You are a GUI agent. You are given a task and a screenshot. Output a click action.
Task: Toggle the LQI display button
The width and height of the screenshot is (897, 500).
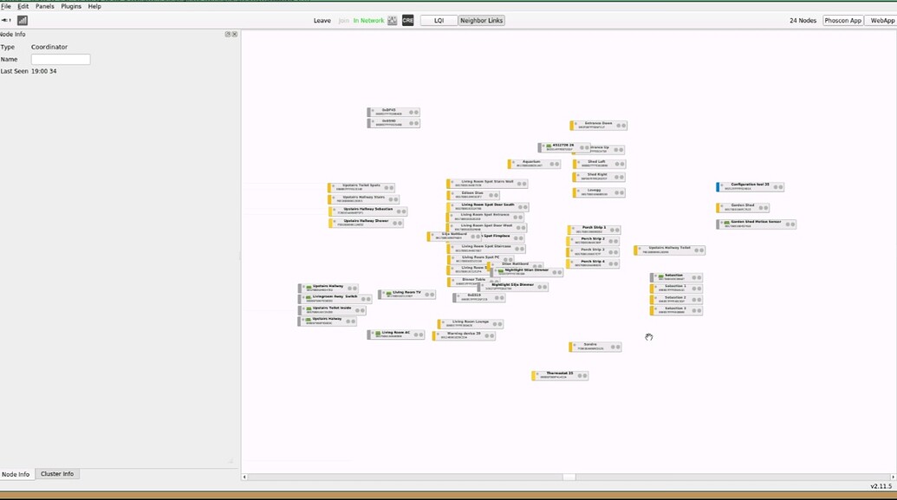coord(439,20)
